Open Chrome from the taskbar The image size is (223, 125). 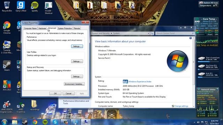click(35, 122)
